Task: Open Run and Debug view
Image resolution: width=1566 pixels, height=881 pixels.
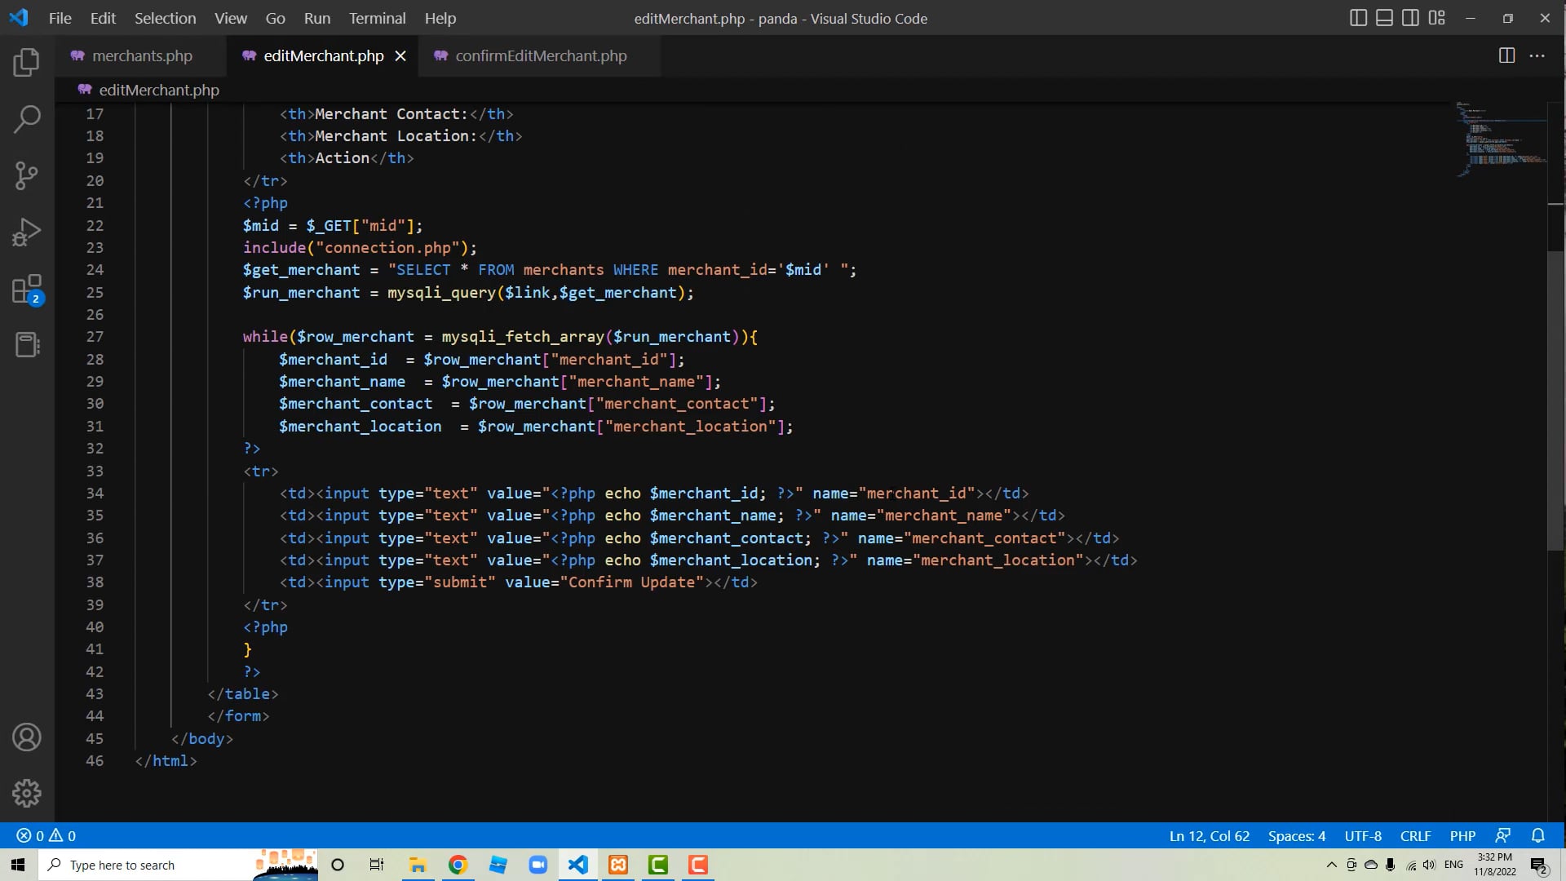Action: pos(27,232)
